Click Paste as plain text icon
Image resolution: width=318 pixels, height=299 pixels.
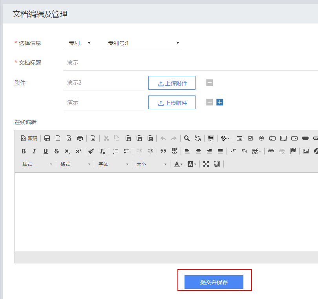(x=139, y=138)
